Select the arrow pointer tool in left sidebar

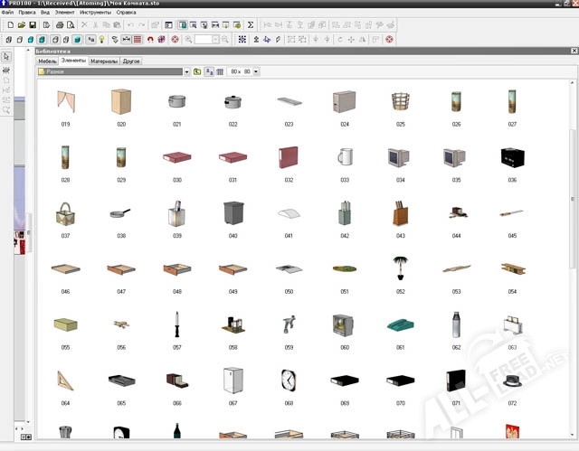point(6,57)
